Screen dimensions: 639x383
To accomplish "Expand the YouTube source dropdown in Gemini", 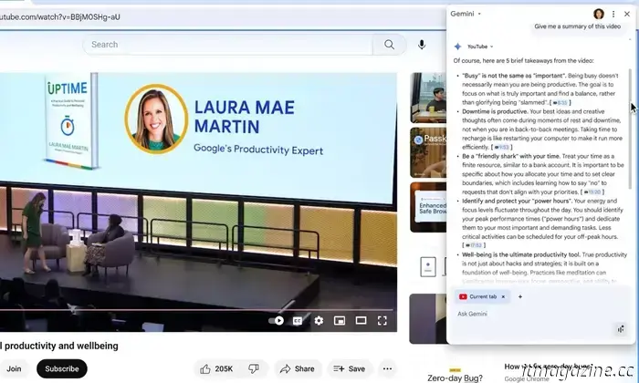I will 480,47.
